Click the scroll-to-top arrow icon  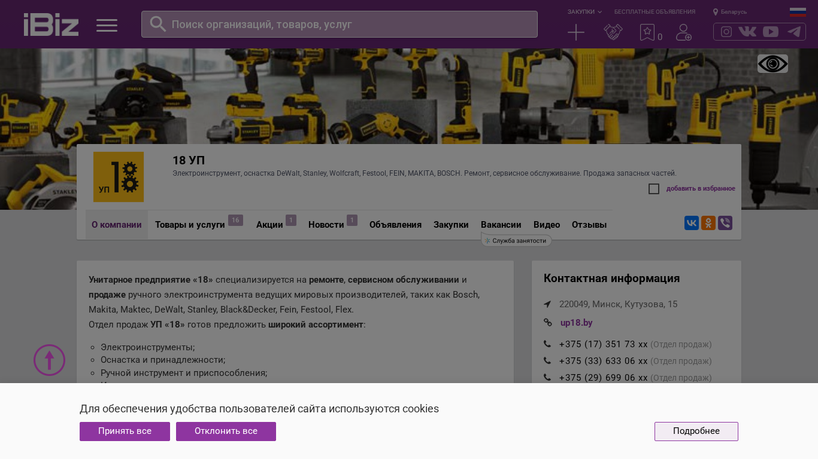click(49, 360)
